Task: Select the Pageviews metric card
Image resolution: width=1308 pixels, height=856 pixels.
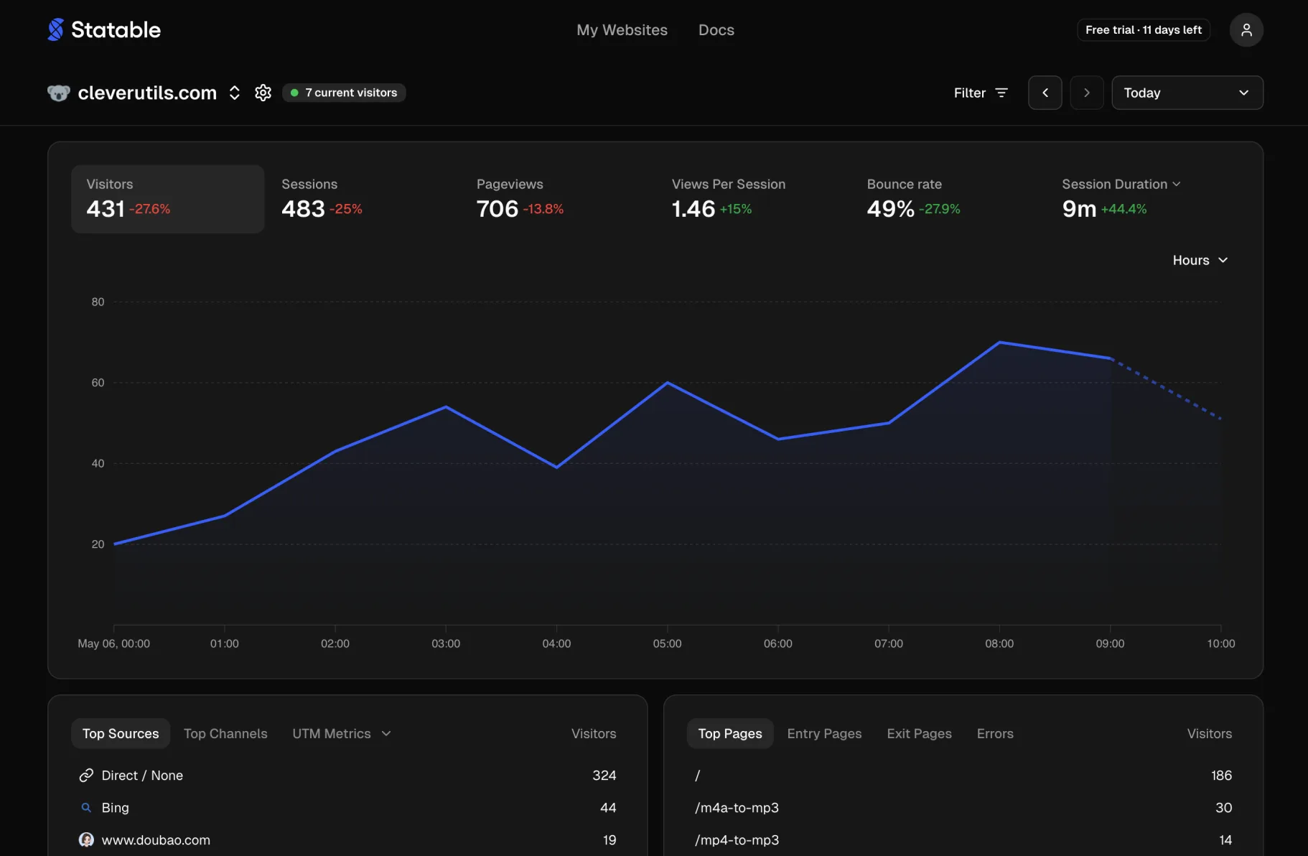Action: pos(559,199)
